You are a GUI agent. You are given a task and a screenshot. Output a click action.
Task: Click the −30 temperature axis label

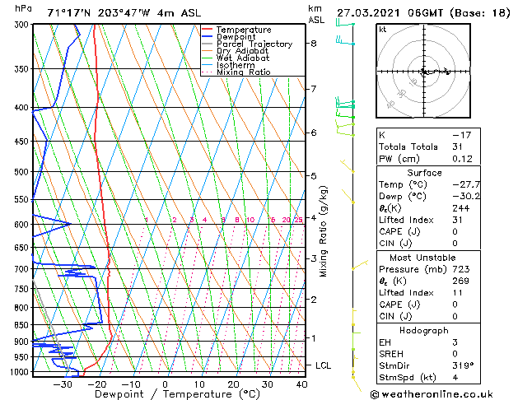coord(63,384)
